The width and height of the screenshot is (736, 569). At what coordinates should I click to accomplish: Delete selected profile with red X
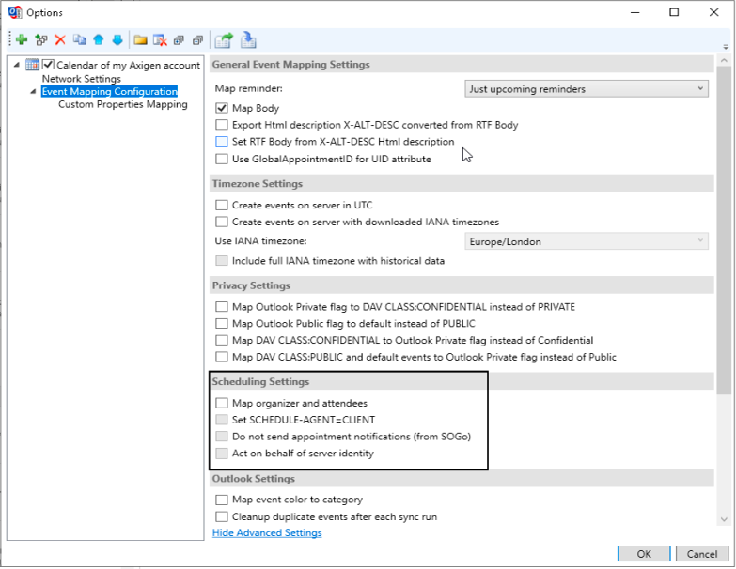60,39
